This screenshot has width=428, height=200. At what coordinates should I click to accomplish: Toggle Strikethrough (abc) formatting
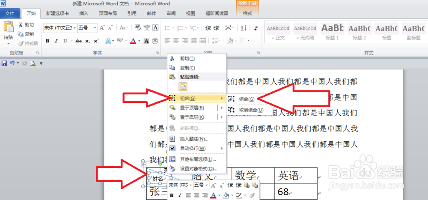coord(79,41)
